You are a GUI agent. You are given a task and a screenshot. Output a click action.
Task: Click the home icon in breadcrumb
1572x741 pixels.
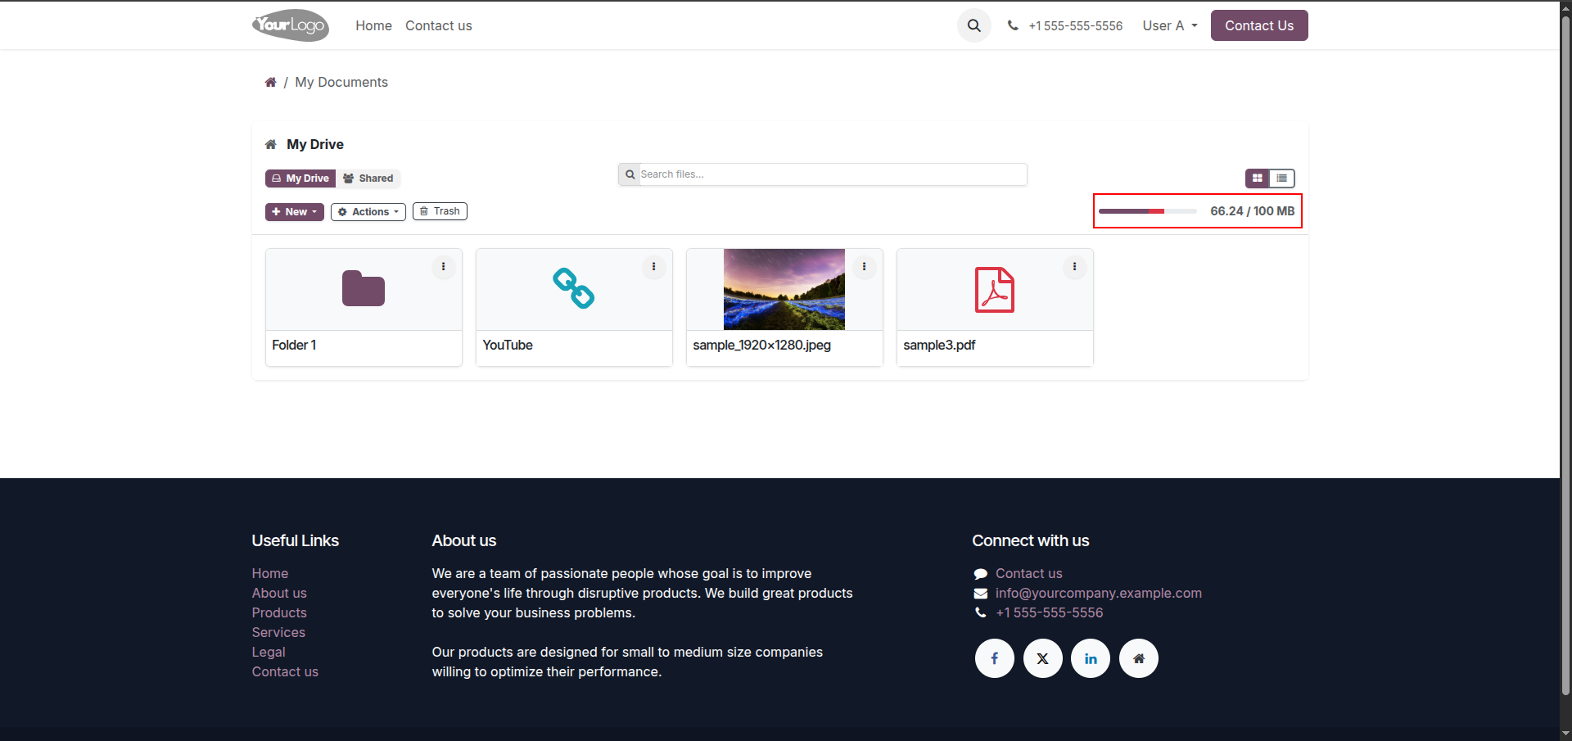(x=270, y=82)
